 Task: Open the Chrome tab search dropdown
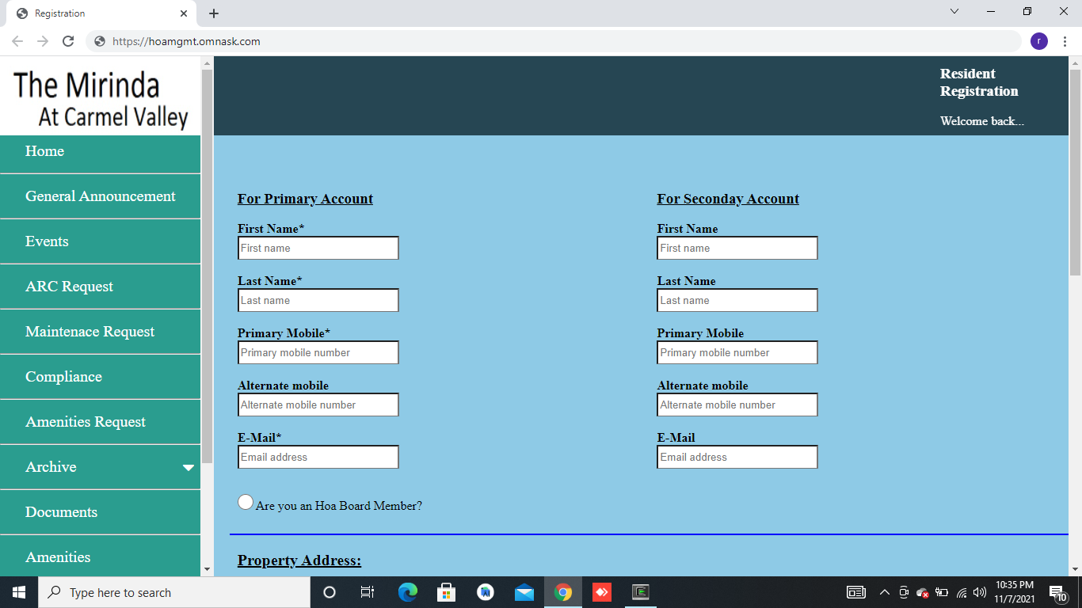(954, 12)
